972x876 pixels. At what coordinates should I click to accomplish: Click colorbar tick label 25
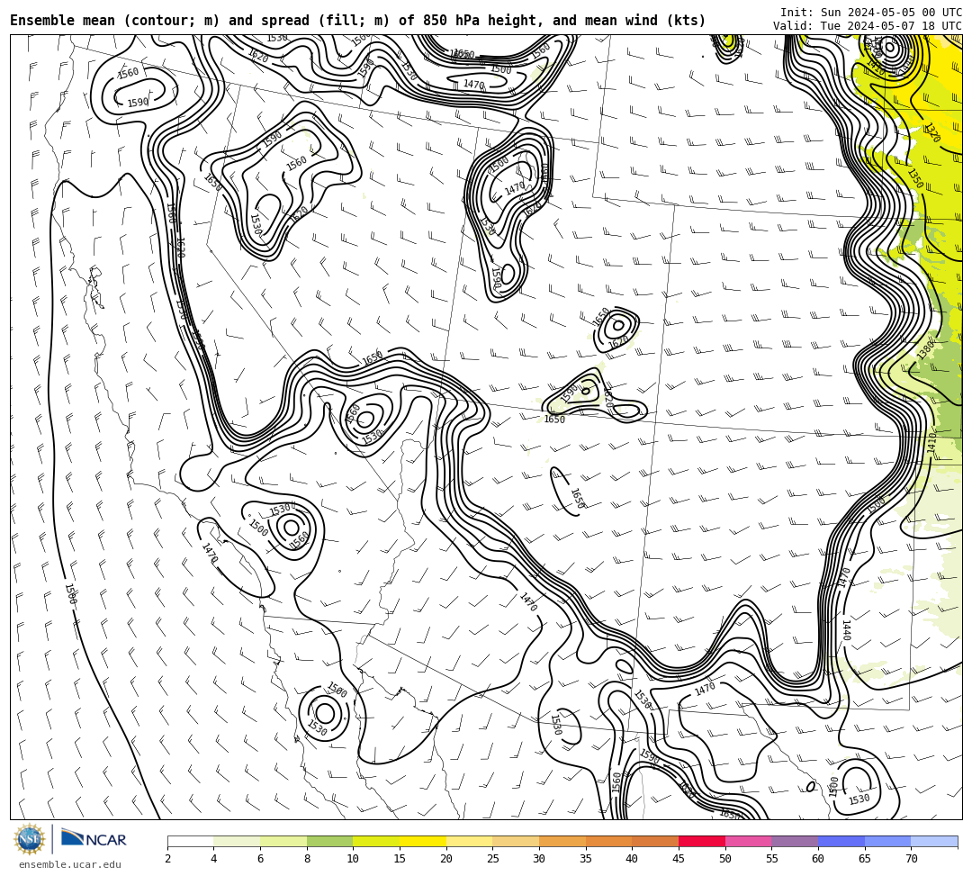[493, 859]
